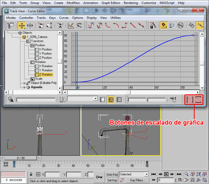
Task: Toggle the Auto Key button
Action: (x=112, y=175)
